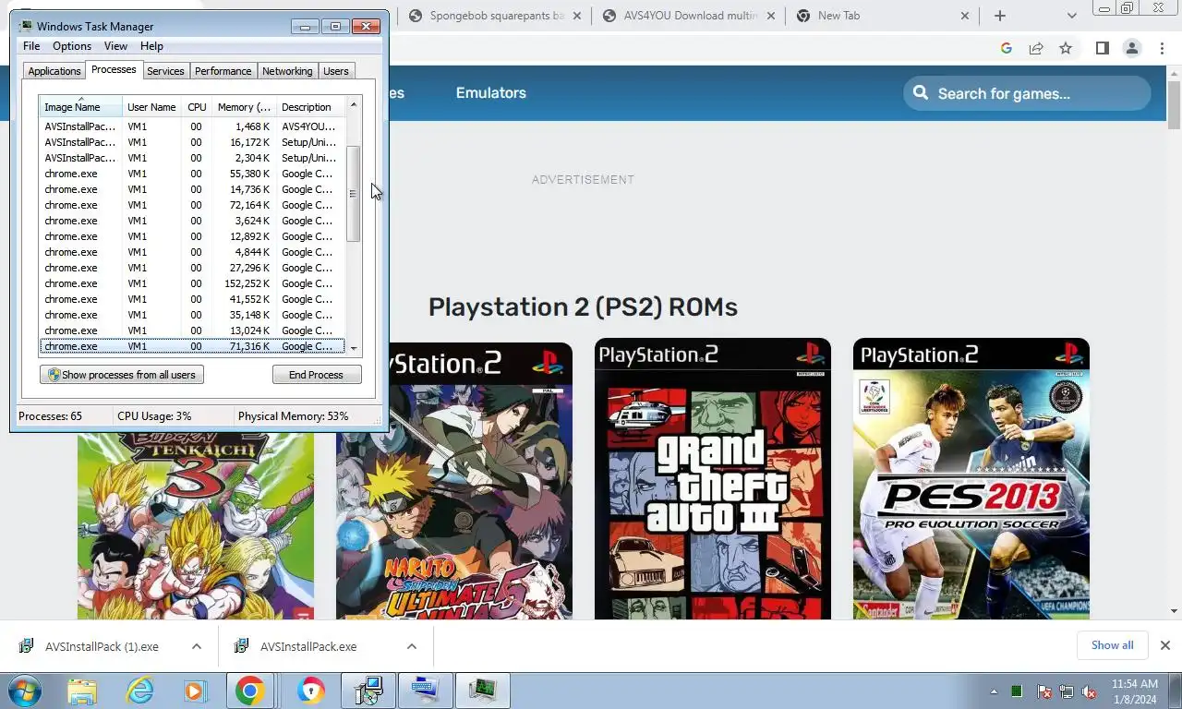
Task: Click the muted volume tray icon
Action: (x=1089, y=691)
